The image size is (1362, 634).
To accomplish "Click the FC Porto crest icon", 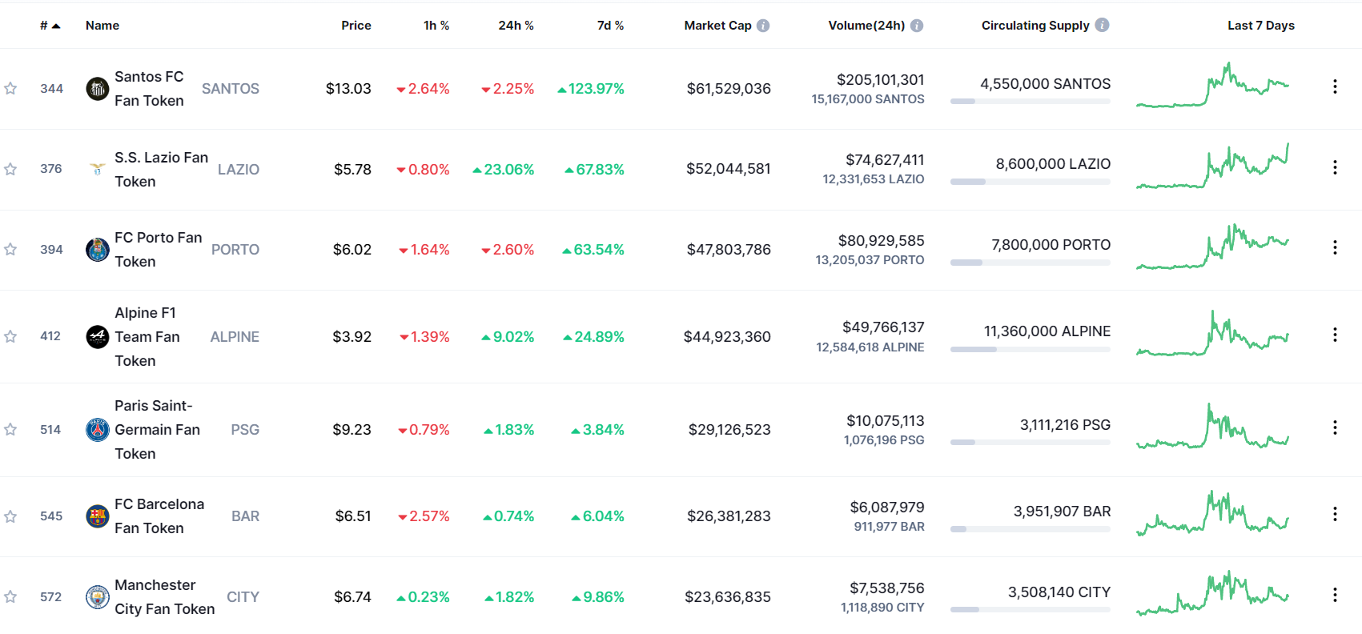I will pos(98,249).
